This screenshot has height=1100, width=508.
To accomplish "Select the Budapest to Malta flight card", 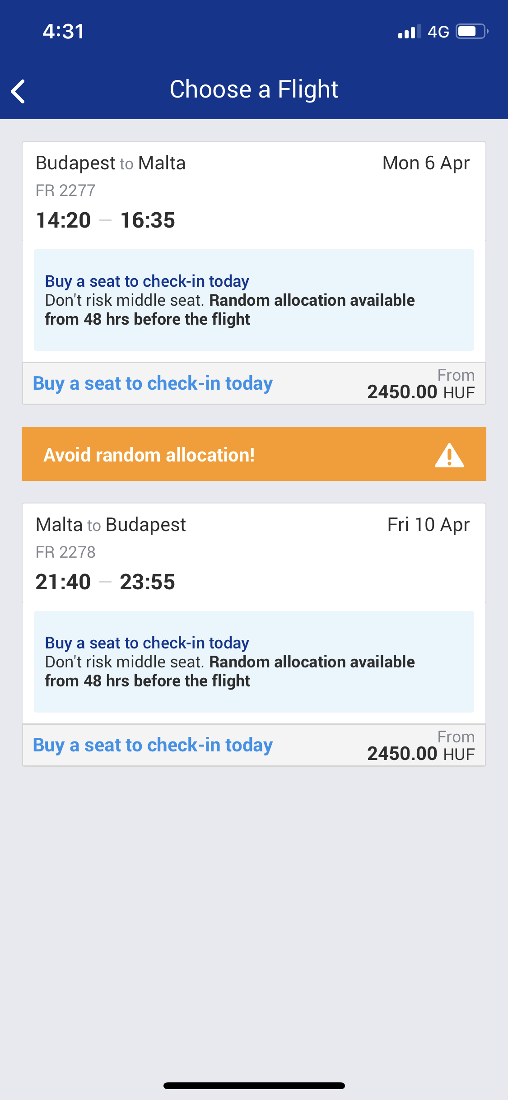I will point(254,191).
